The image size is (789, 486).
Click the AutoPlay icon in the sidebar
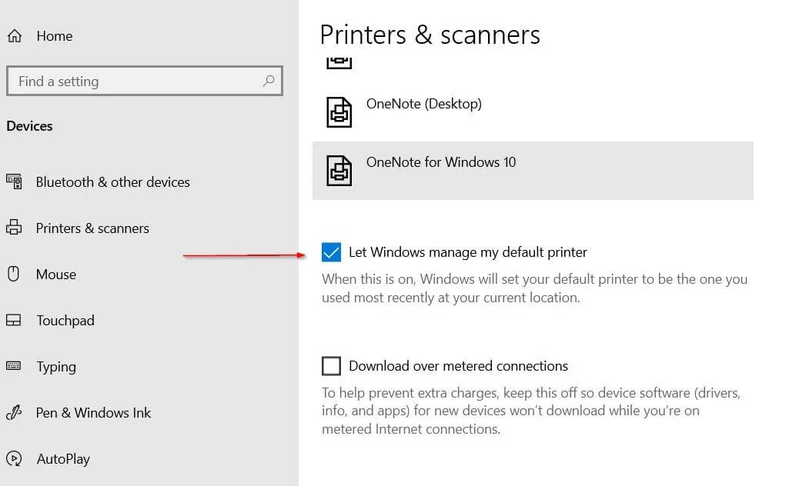(x=14, y=459)
